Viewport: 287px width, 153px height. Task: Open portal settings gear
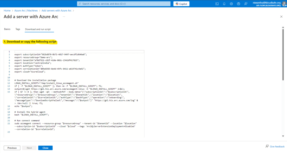tap(231, 4)
